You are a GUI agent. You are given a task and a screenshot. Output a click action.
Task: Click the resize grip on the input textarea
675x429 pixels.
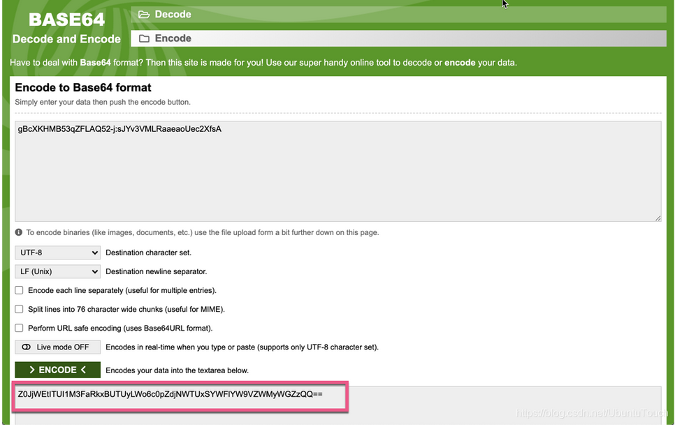click(658, 217)
